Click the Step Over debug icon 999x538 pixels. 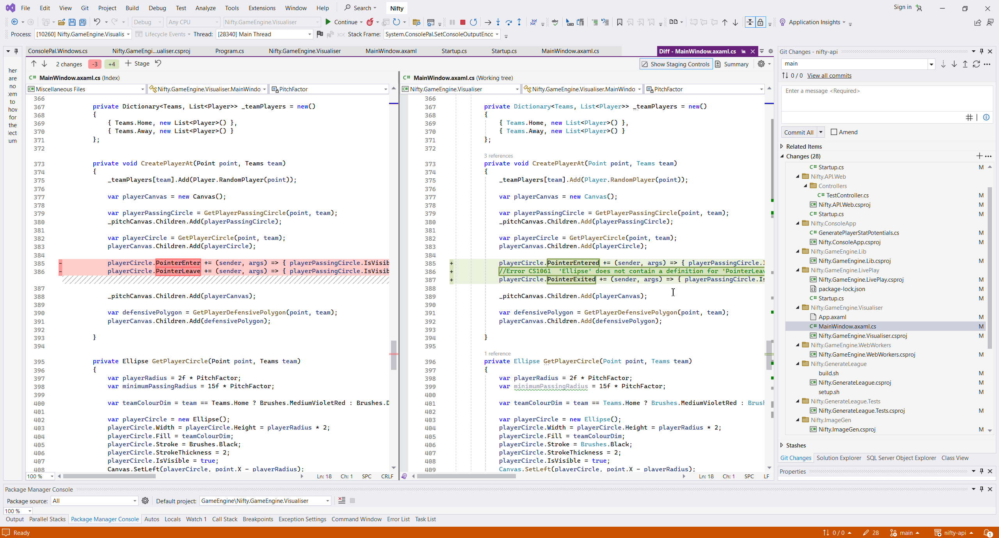click(x=508, y=22)
